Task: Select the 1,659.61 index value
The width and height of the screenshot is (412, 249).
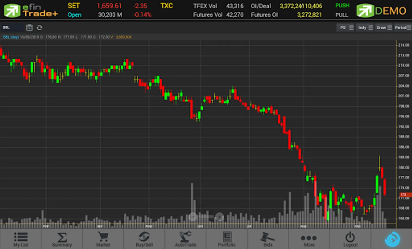Action: coord(109,6)
